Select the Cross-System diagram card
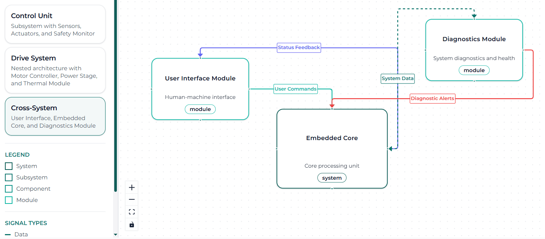The image size is (545, 239). [55, 116]
